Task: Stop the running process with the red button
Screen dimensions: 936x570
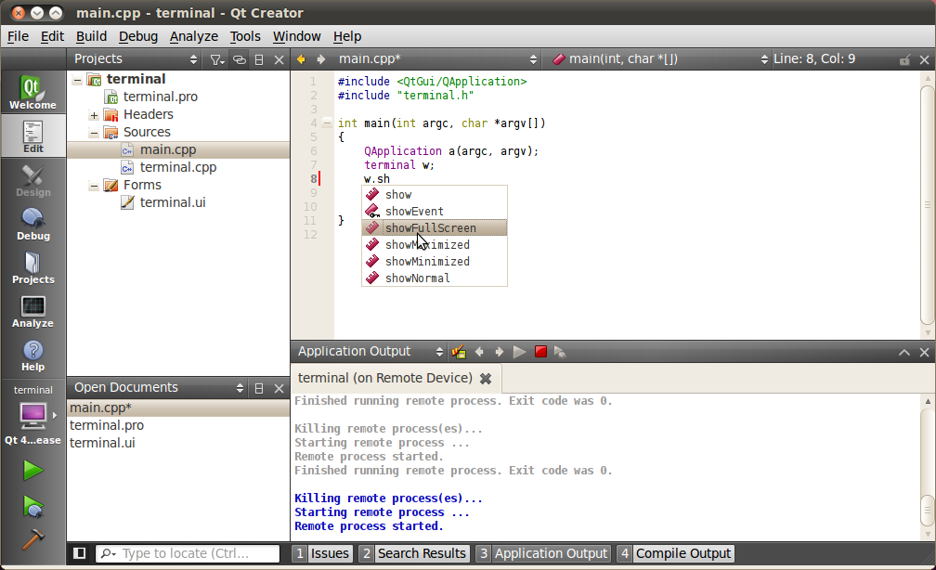Action: (x=540, y=352)
